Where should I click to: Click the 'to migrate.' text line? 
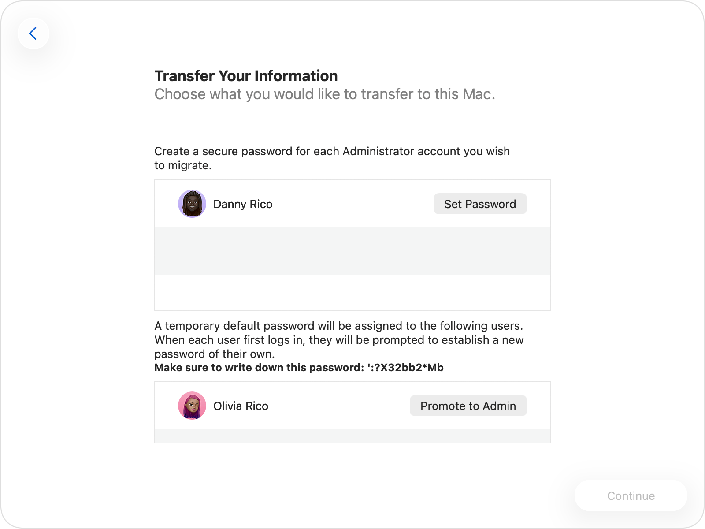(x=183, y=165)
